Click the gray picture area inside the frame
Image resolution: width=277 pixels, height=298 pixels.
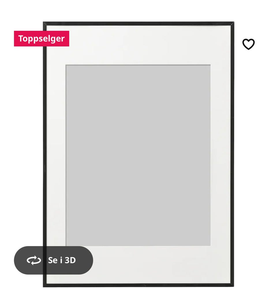tap(138, 155)
